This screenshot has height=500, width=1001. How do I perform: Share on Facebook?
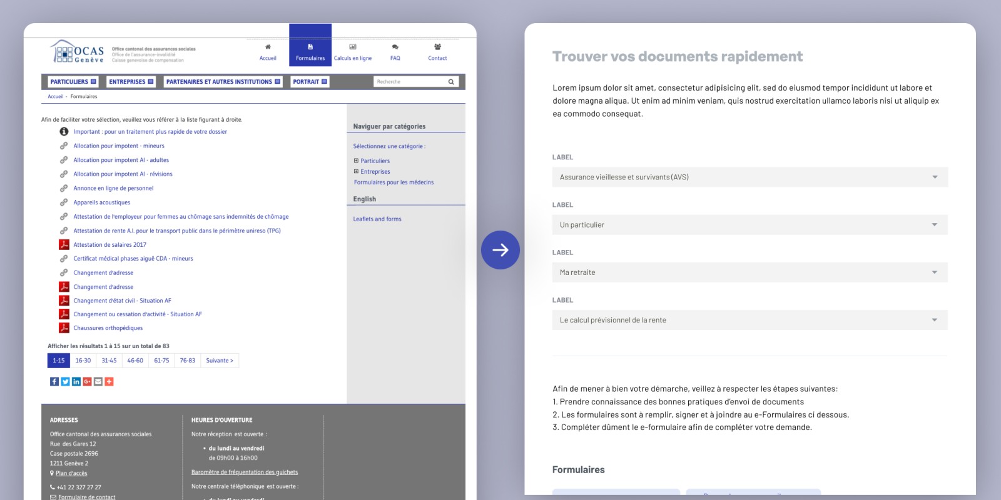[54, 382]
